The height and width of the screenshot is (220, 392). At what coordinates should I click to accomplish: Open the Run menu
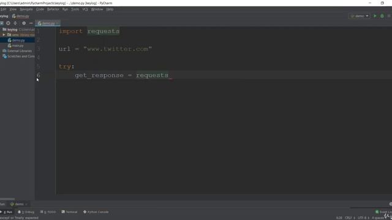(66, 9)
